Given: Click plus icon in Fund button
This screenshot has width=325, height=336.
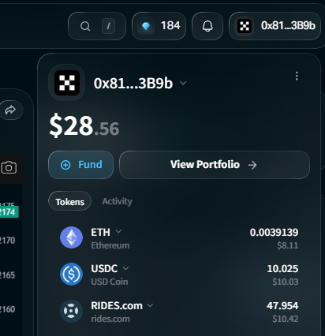Looking at the screenshot, I should (65, 165).
